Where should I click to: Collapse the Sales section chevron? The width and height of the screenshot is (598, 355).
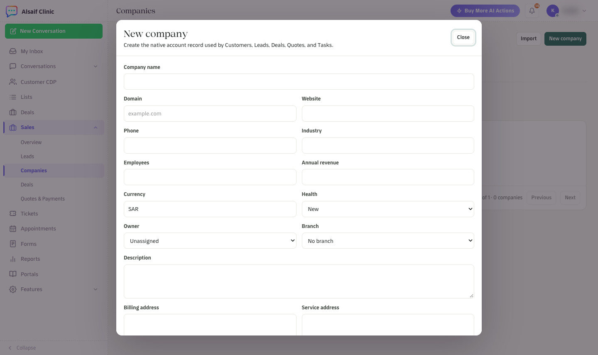point(96,127)
